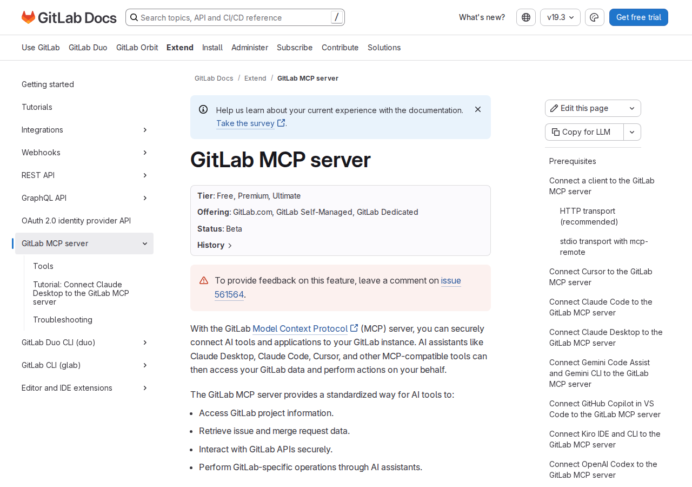Viewport: 692px width, 487px height.
Task: Click the external icon beside Model Context Protocol
Action: [354, 328]
